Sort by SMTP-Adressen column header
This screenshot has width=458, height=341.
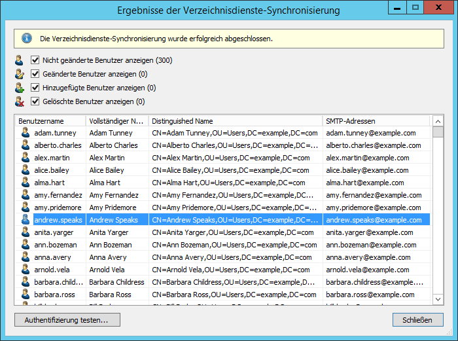[x=376, y=121]
